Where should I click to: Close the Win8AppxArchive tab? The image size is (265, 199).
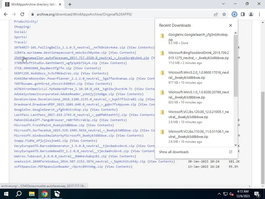pos(60,4)
